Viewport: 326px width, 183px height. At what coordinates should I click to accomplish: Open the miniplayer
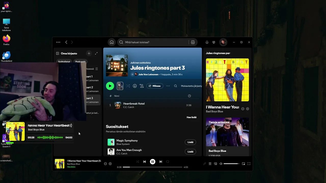coord(243,164)
